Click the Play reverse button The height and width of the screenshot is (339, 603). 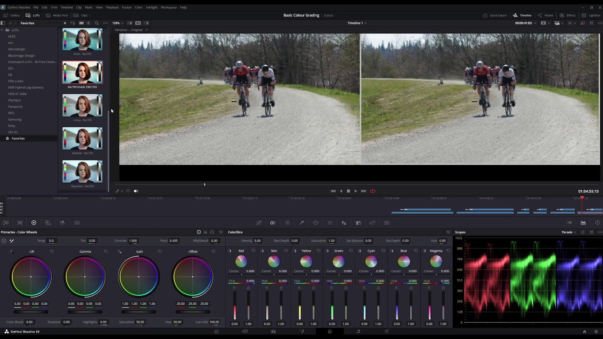341,191
